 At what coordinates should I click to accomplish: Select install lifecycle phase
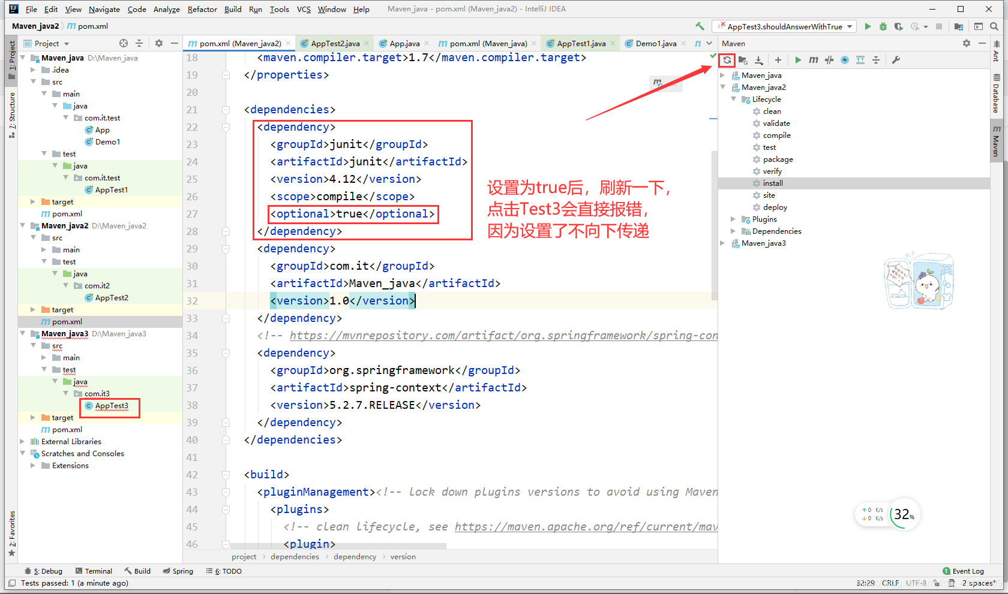(773, 183)
